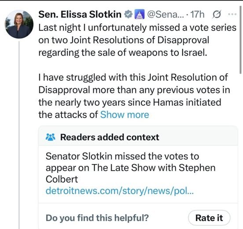Image resolution: width=243 pixels, height=229 pixels.
Task: Expand the post with Show more
Action: click(x=125, y=115)
